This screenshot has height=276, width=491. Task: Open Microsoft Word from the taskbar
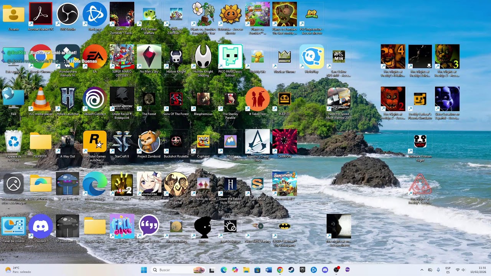pos(269,270)
